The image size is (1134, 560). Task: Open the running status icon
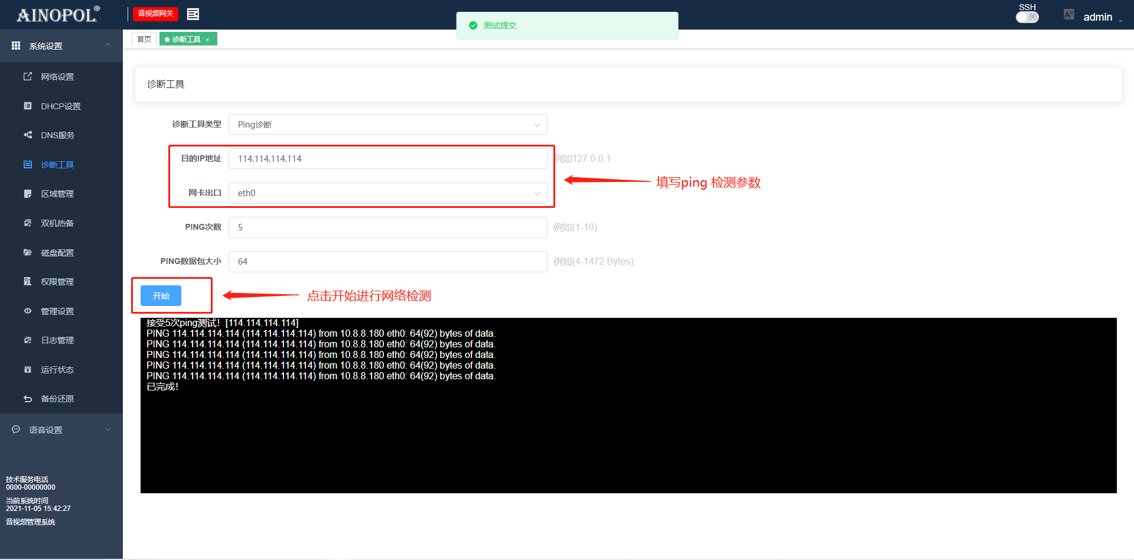28,370
